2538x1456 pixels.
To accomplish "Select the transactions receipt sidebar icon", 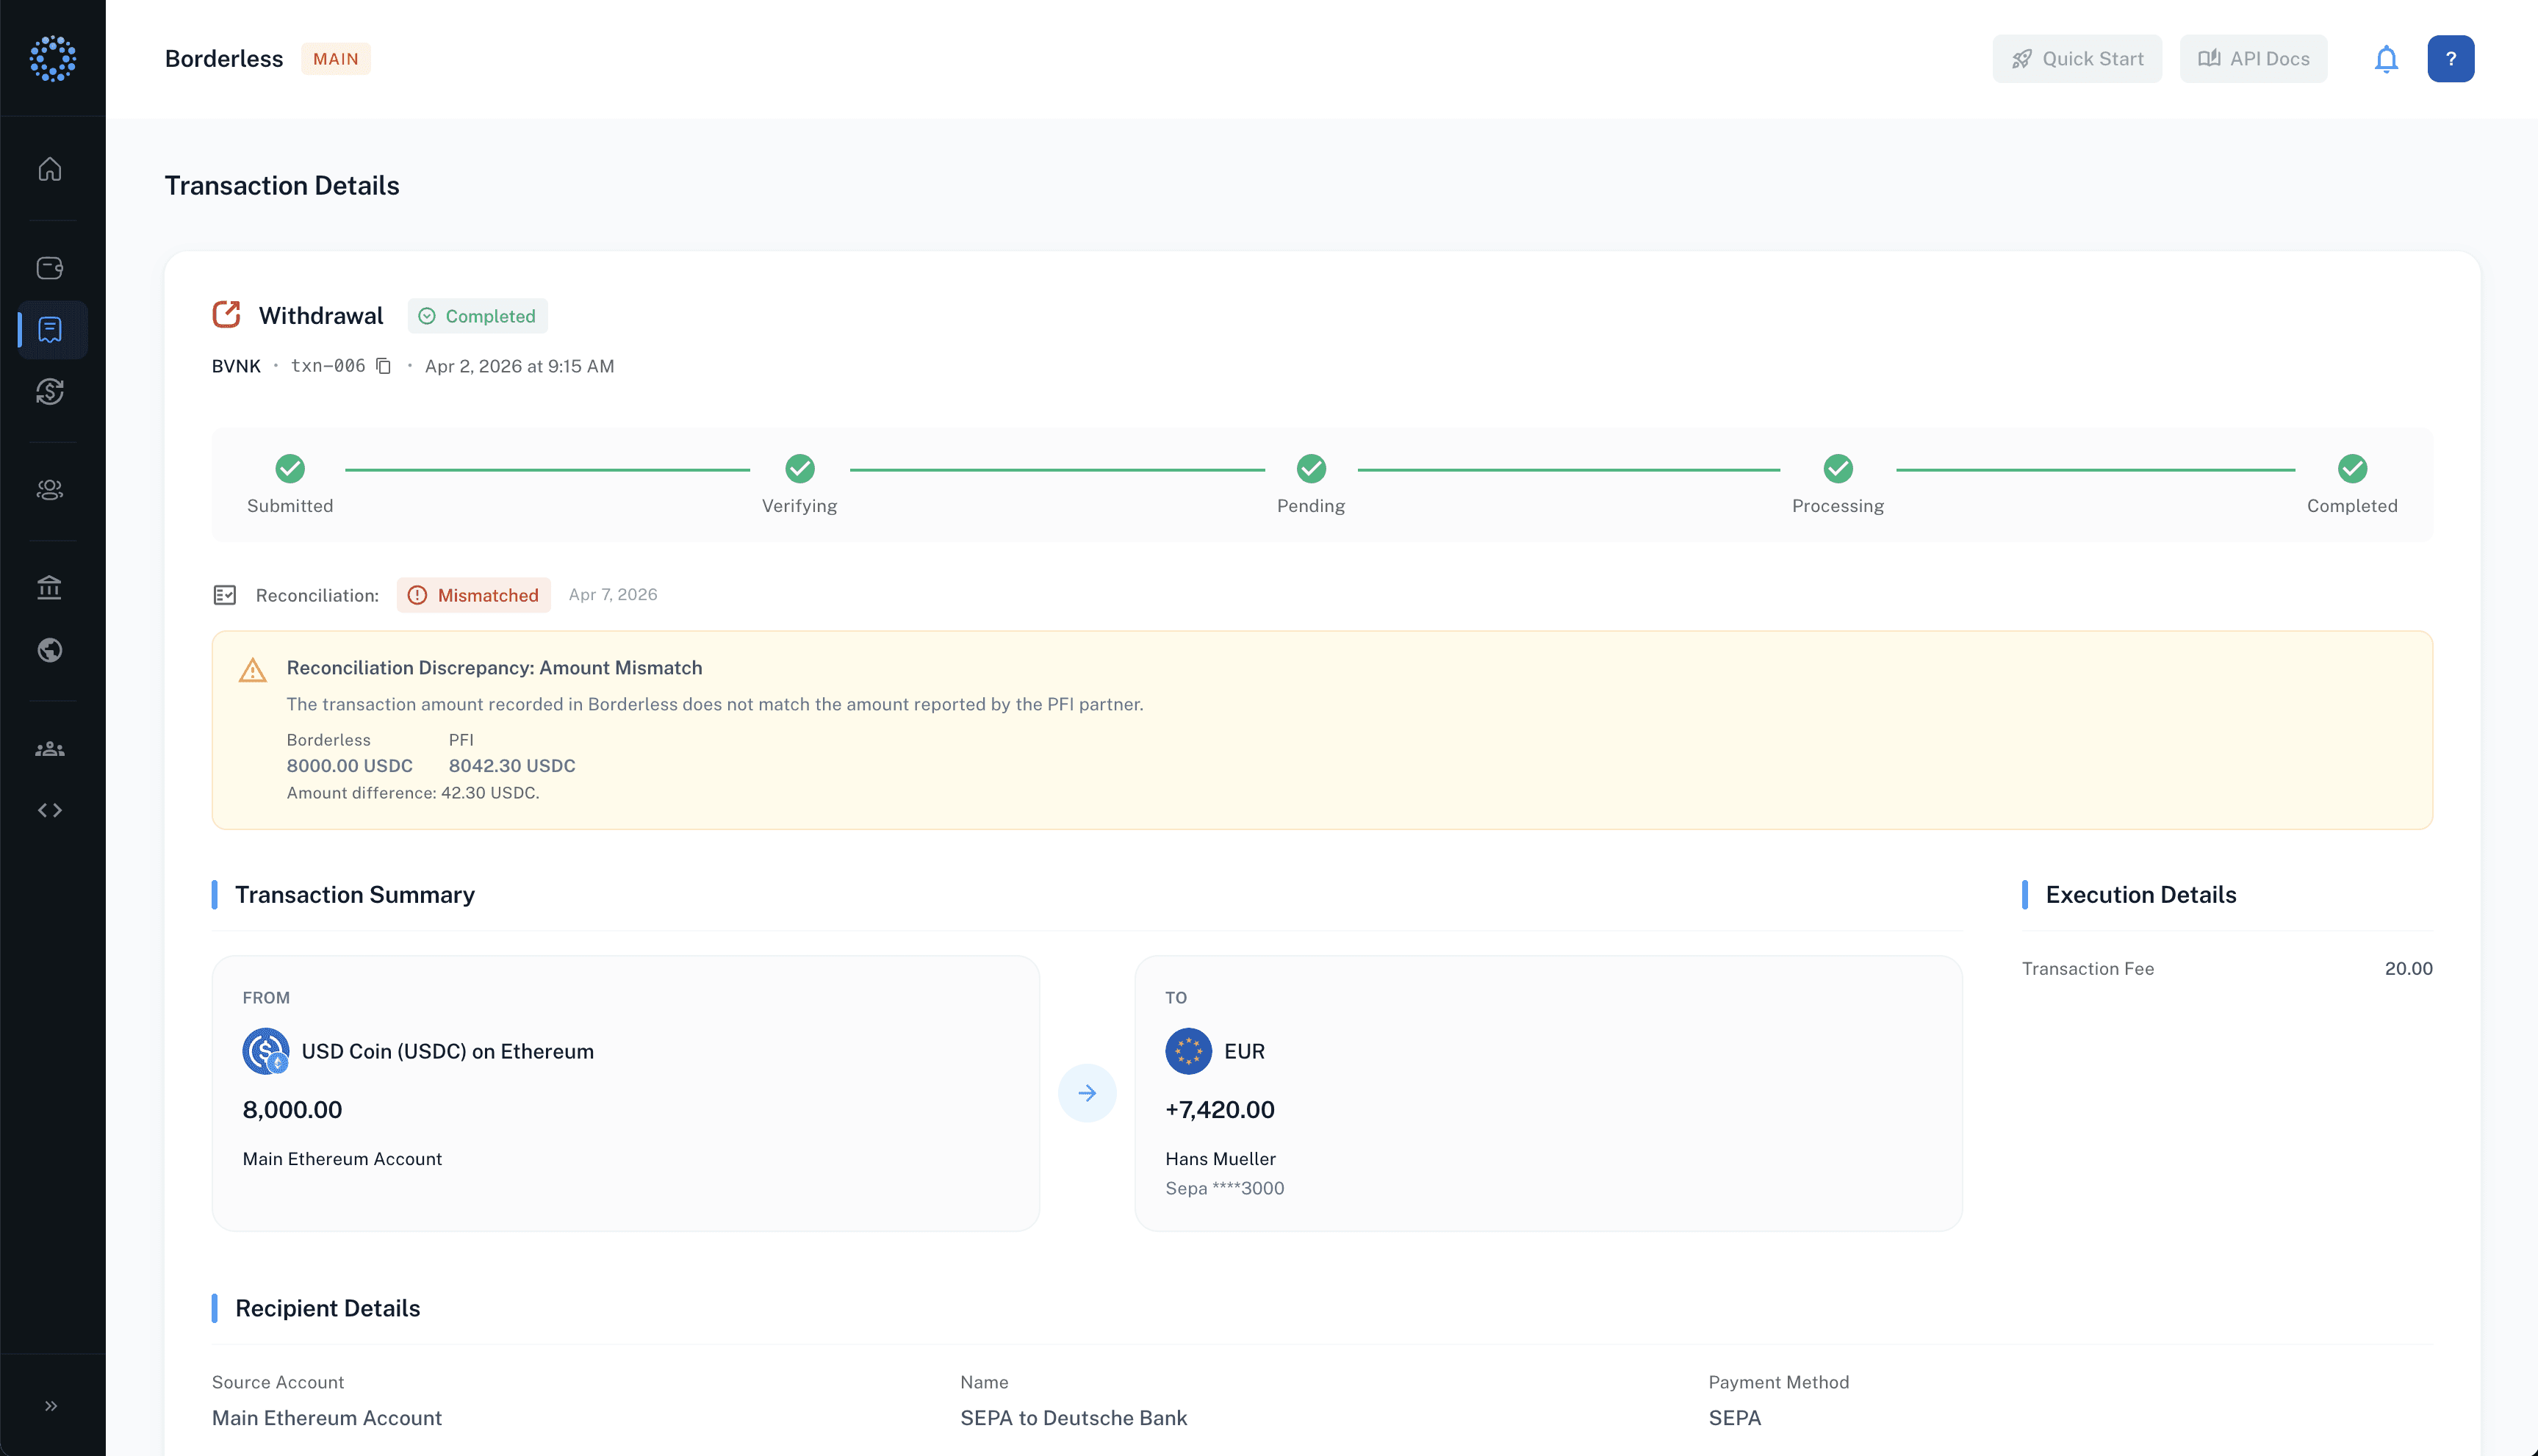I will (50, 329).
